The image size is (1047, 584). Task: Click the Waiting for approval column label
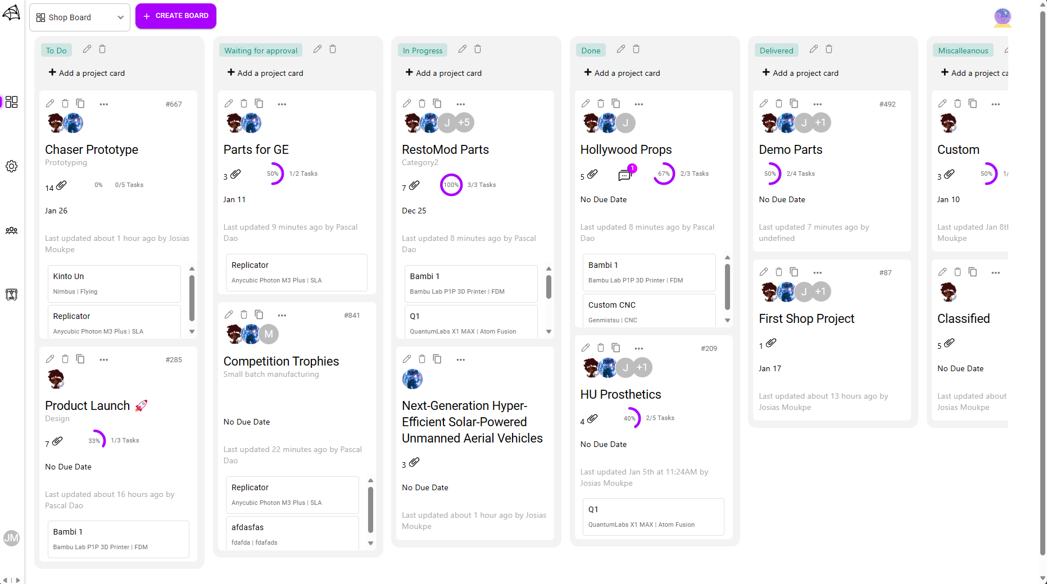click(260, 50)
